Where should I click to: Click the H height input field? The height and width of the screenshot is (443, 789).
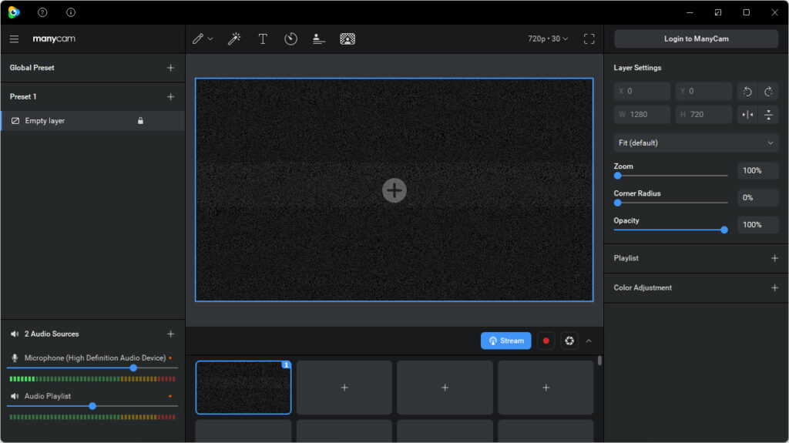pyautogui.click(x=703, y=115)
